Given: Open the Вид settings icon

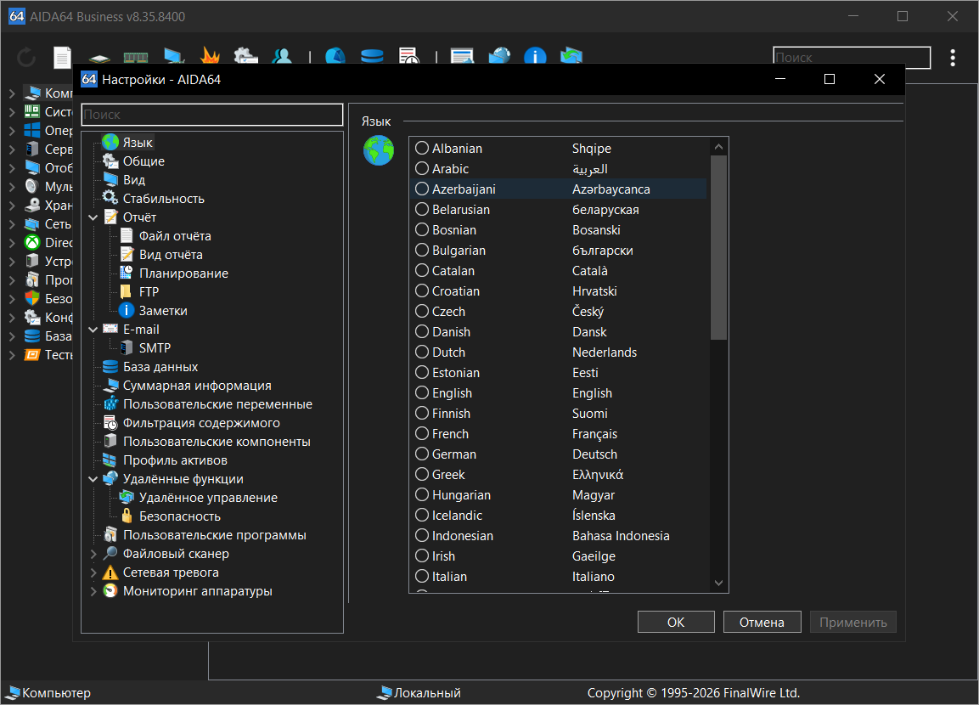Looking at the screenshot, I should tap(110, 180).
